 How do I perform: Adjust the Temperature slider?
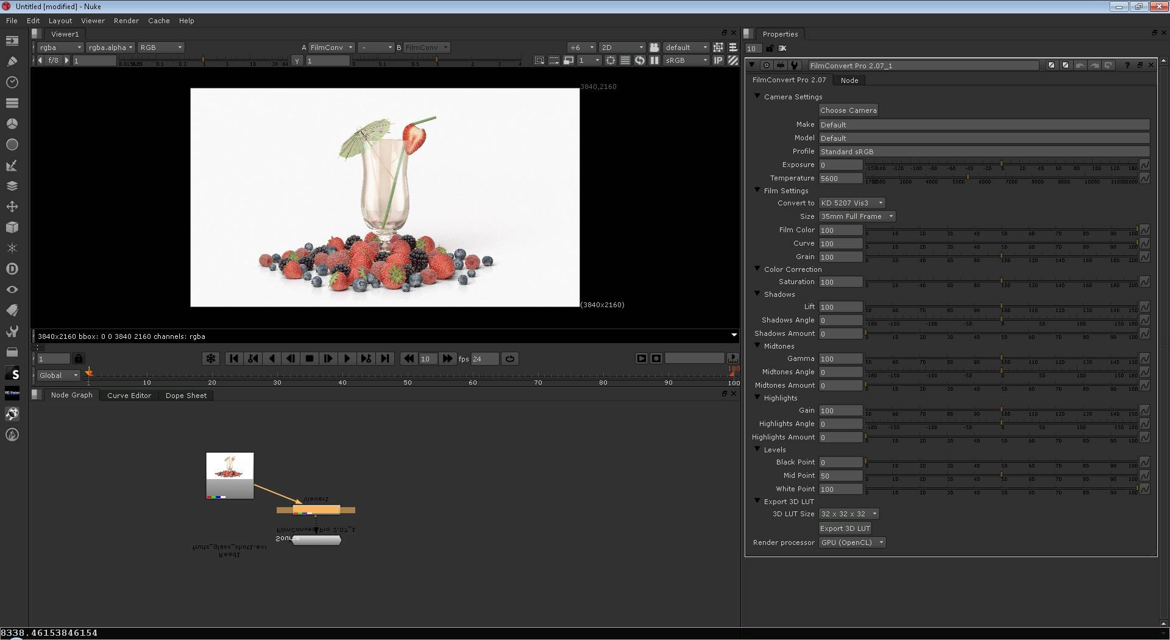click(1001, 177)
